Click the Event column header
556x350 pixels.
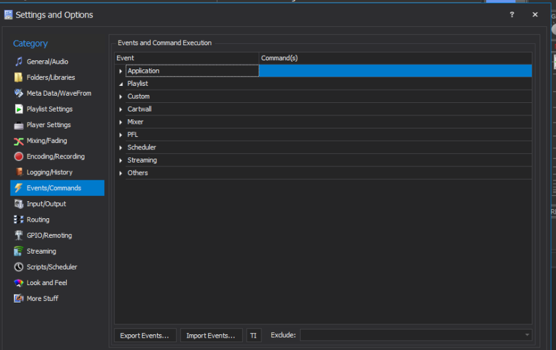point(187,58)
